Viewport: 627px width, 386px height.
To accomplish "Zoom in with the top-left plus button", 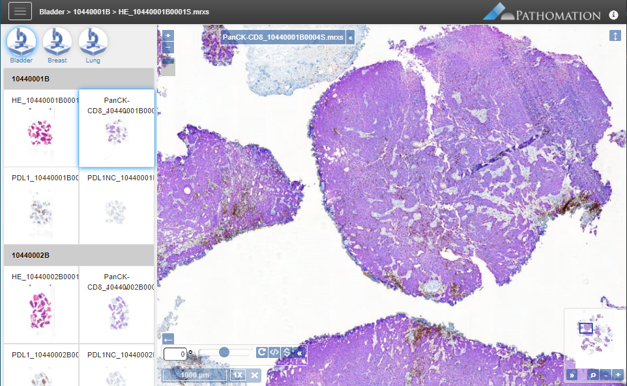I will tap(169, 36).
